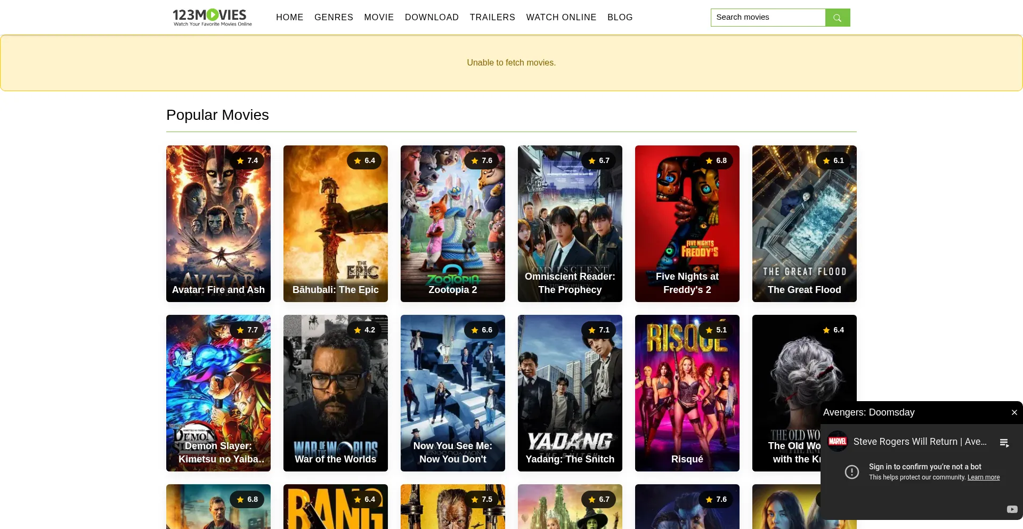Click the 6.1 rating badge on The Great Flood

tap(833, 160)
